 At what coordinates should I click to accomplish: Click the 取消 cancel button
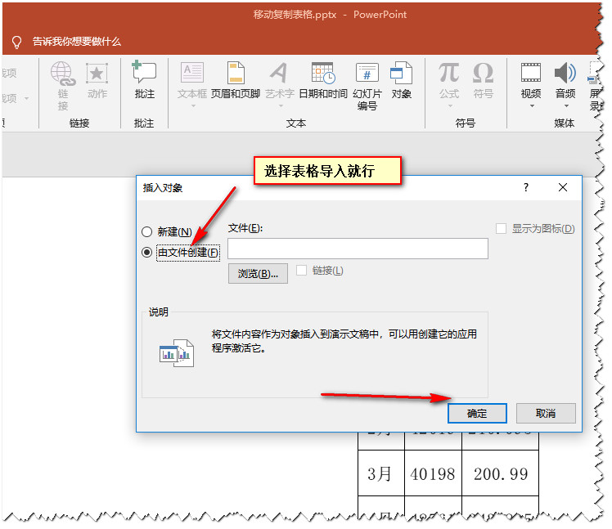pos(546,413)
